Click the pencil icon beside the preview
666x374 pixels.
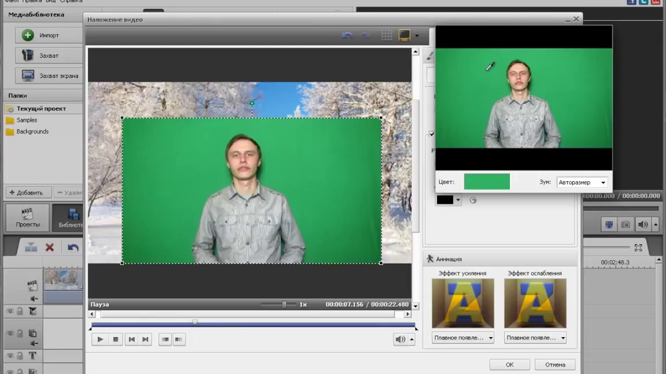click(430, 55)
